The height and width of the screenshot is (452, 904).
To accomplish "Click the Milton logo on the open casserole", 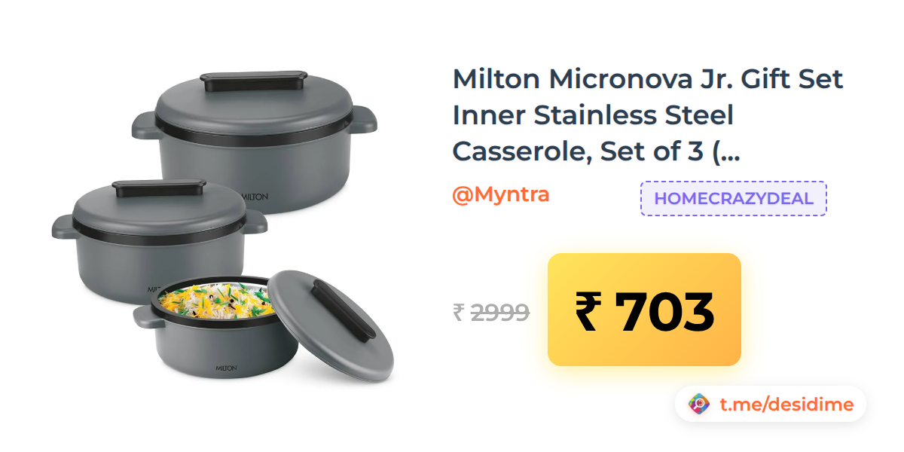I will click(x=226, y=368).
